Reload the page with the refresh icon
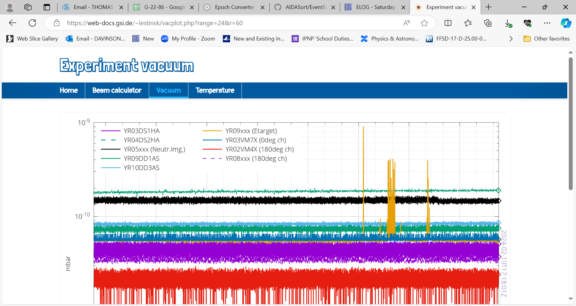576x306 pixels. click(x=32, y=23)
